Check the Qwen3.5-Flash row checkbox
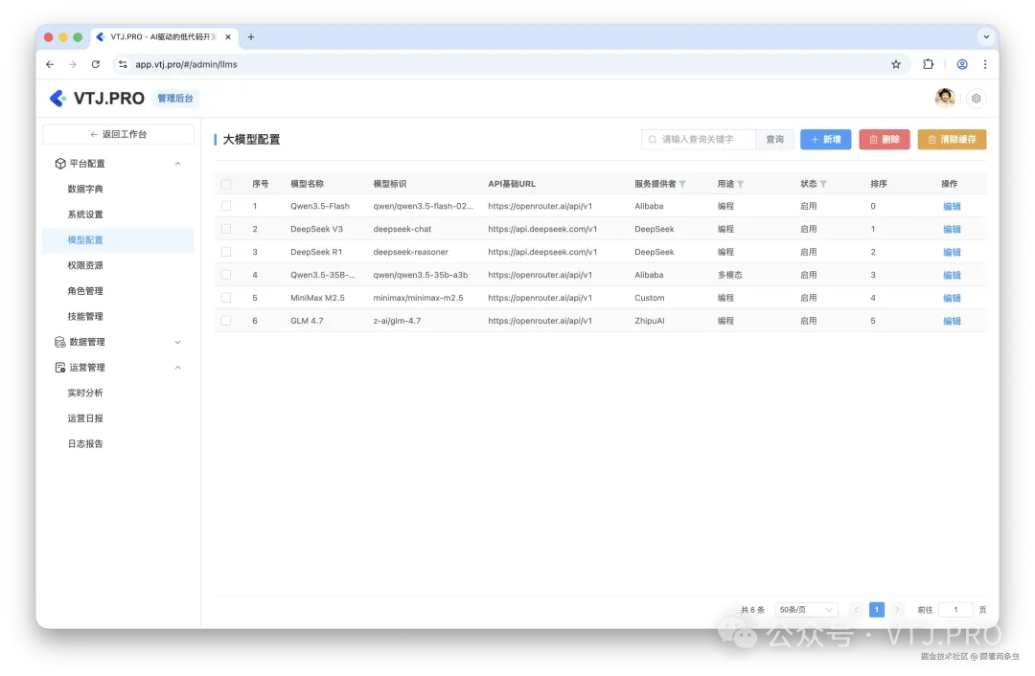1035x676 pixels. [226, 206]
